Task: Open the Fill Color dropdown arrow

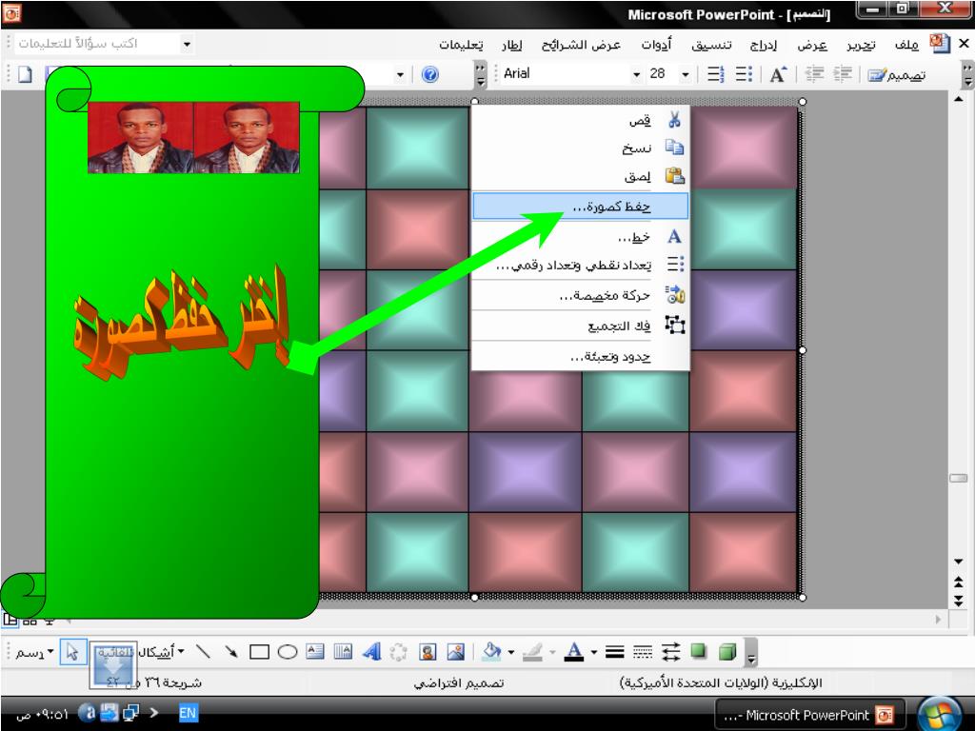Action: (511, 652)
